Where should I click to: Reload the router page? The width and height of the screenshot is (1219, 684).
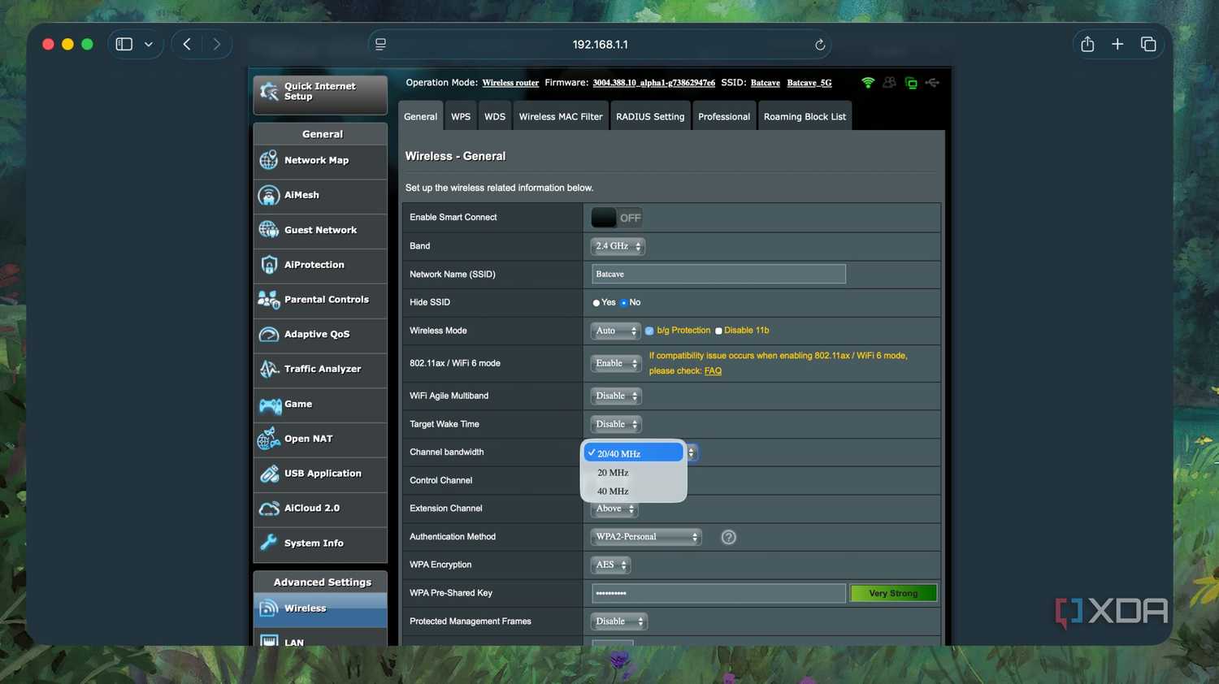tap(820, 45)
